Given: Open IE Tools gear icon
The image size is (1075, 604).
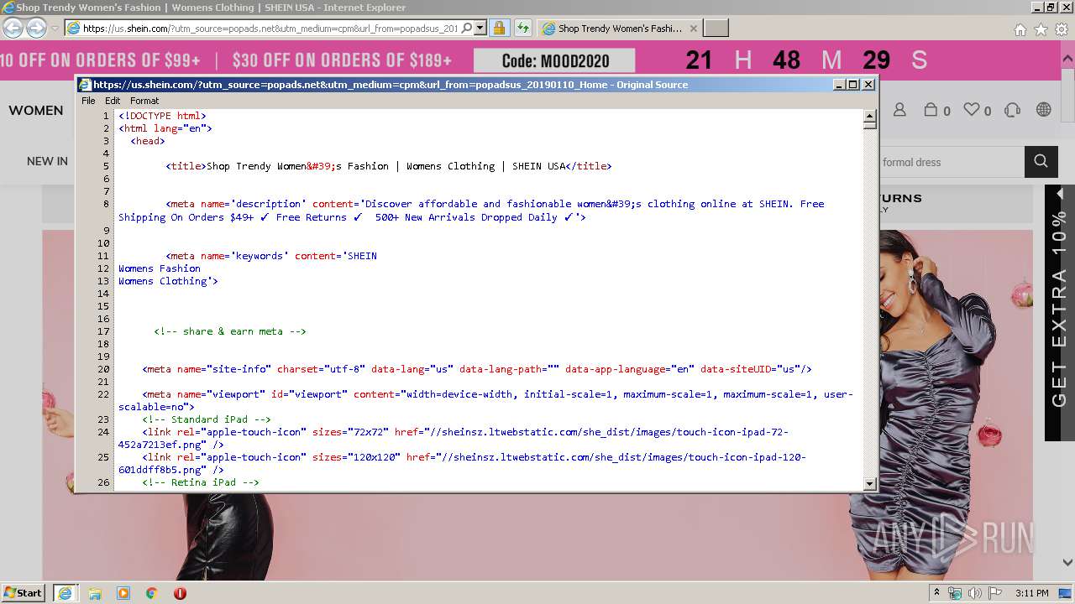Looking at the screenshot, I should (1062, 29).
